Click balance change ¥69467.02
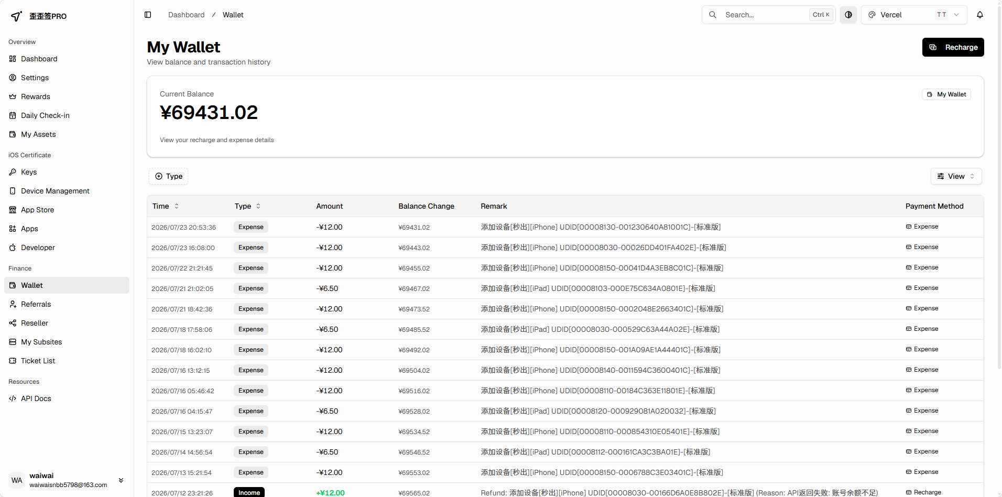 pos(414,289)
